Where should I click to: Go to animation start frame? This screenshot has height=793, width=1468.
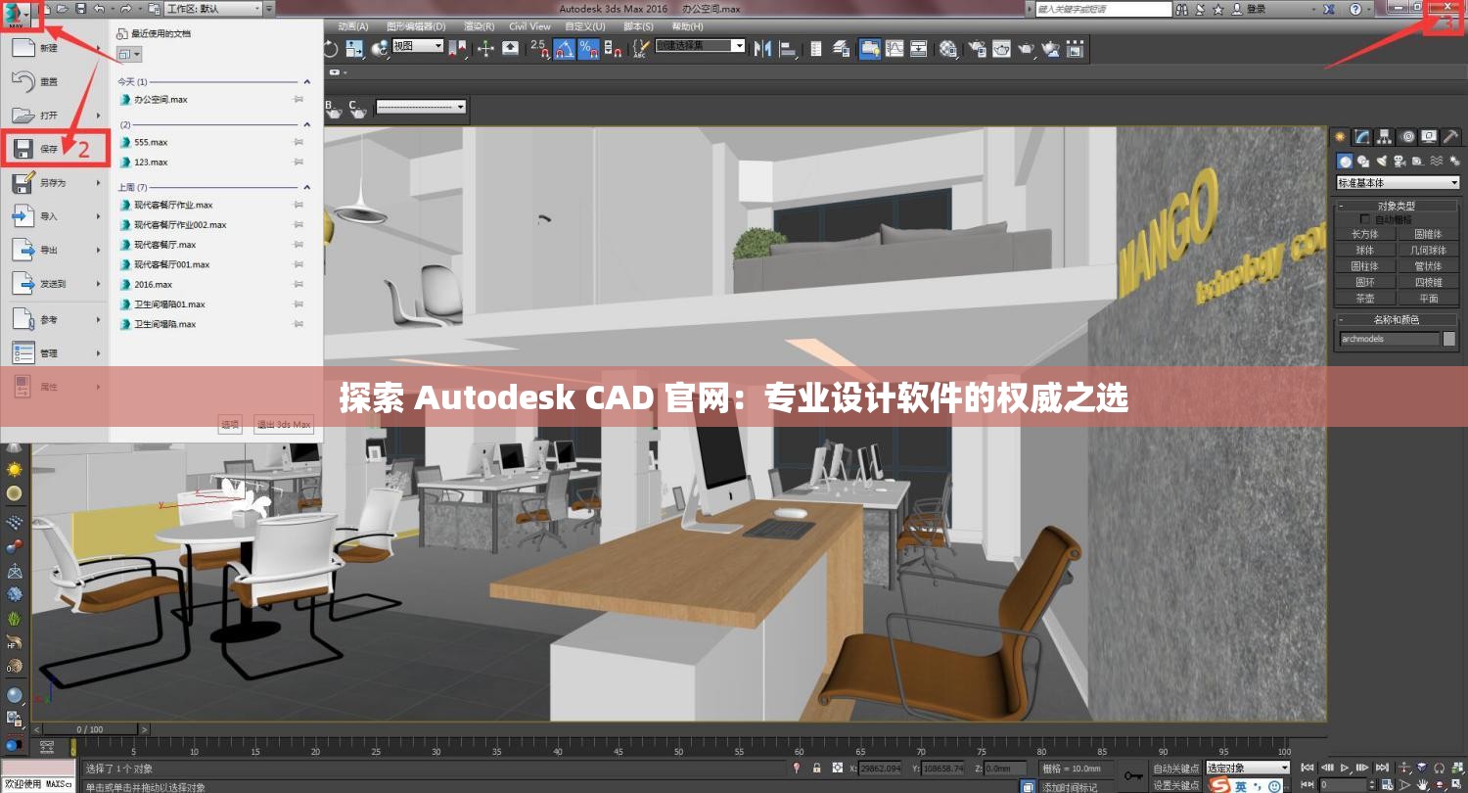(x=1307, y=768)
